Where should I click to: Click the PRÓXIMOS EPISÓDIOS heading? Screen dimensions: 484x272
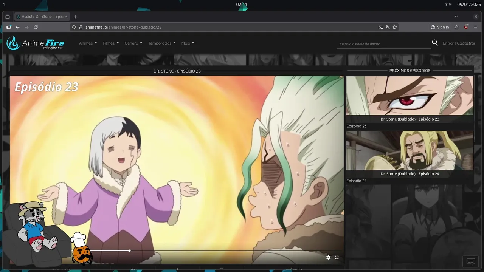click(x=410, y=71)
